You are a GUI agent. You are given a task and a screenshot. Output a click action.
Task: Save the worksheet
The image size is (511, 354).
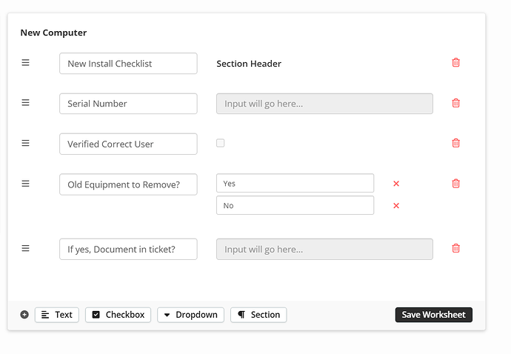[x=433, y=315]
